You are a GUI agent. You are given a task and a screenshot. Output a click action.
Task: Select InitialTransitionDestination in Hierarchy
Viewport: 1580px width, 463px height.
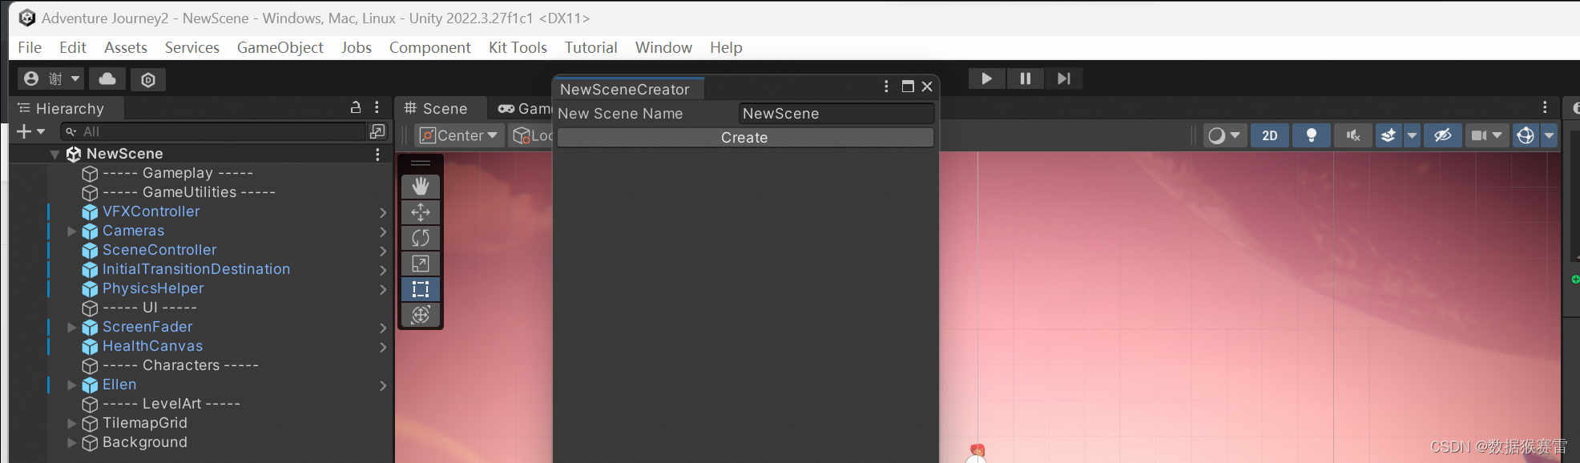tap(196, 270)
